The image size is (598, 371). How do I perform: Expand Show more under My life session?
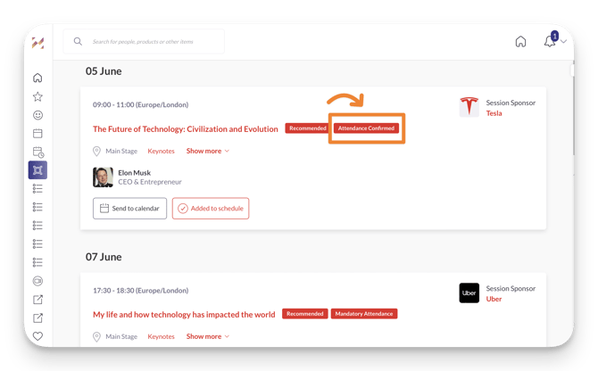(x=207, y=336)
